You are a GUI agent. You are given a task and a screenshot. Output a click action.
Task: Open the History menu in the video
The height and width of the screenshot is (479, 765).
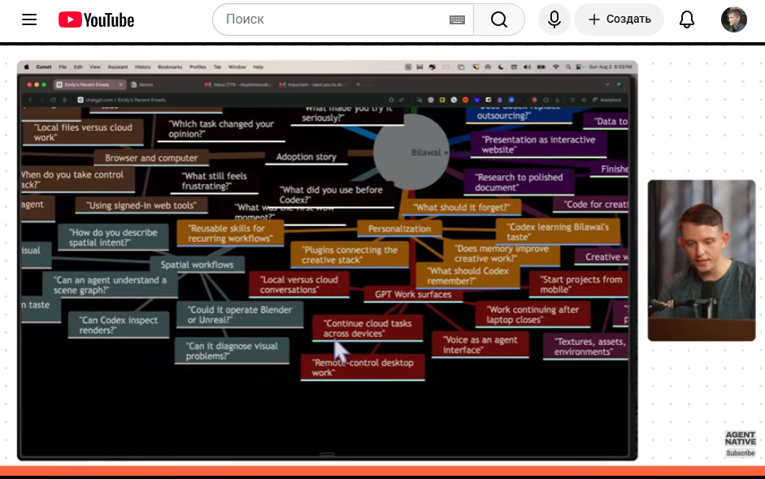pyautogui.click(x=143, y=67)
